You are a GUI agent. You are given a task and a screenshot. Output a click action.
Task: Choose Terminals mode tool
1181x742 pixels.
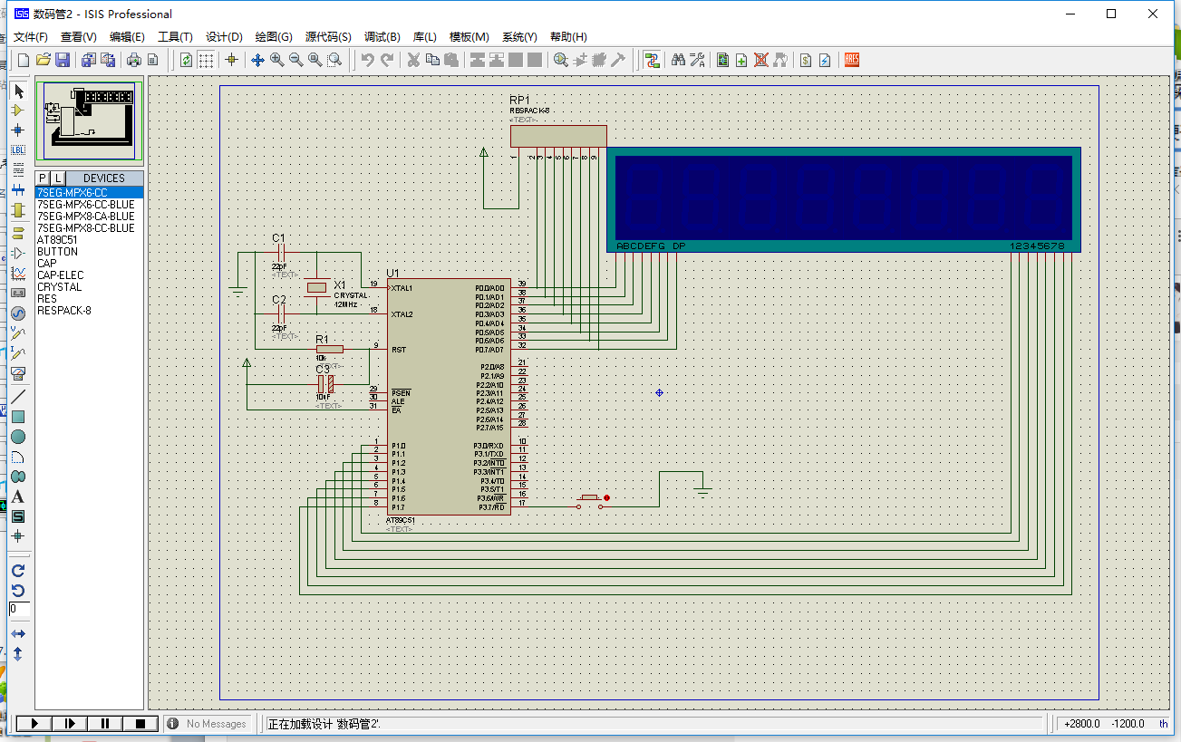[x=18, y=233]
